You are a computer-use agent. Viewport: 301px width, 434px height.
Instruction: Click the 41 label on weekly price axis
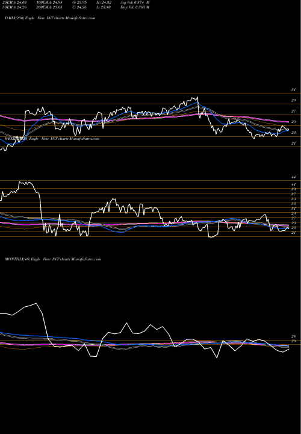tap(293, 184)
